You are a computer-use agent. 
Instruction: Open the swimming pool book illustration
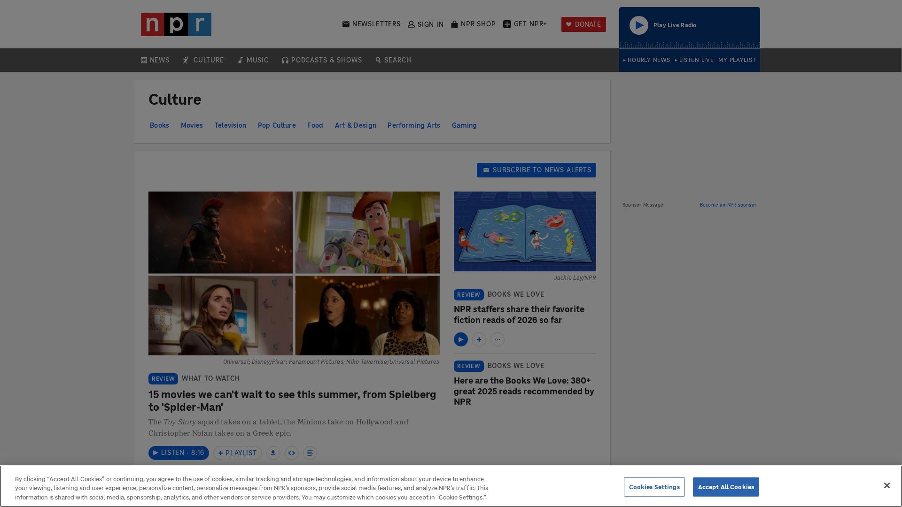coord(525,231)
